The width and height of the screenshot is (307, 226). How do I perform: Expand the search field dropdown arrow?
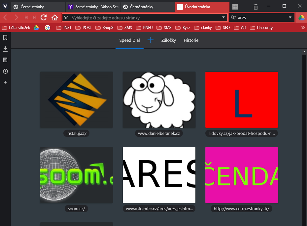[x=290, y=17]
